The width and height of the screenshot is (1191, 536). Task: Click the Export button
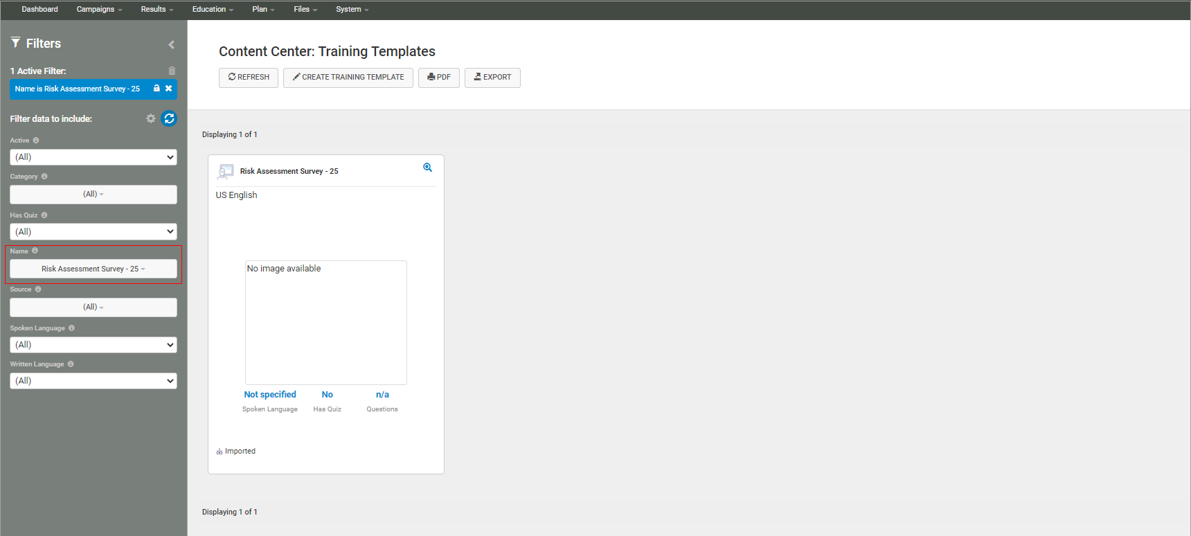click(x=492, y=78)
